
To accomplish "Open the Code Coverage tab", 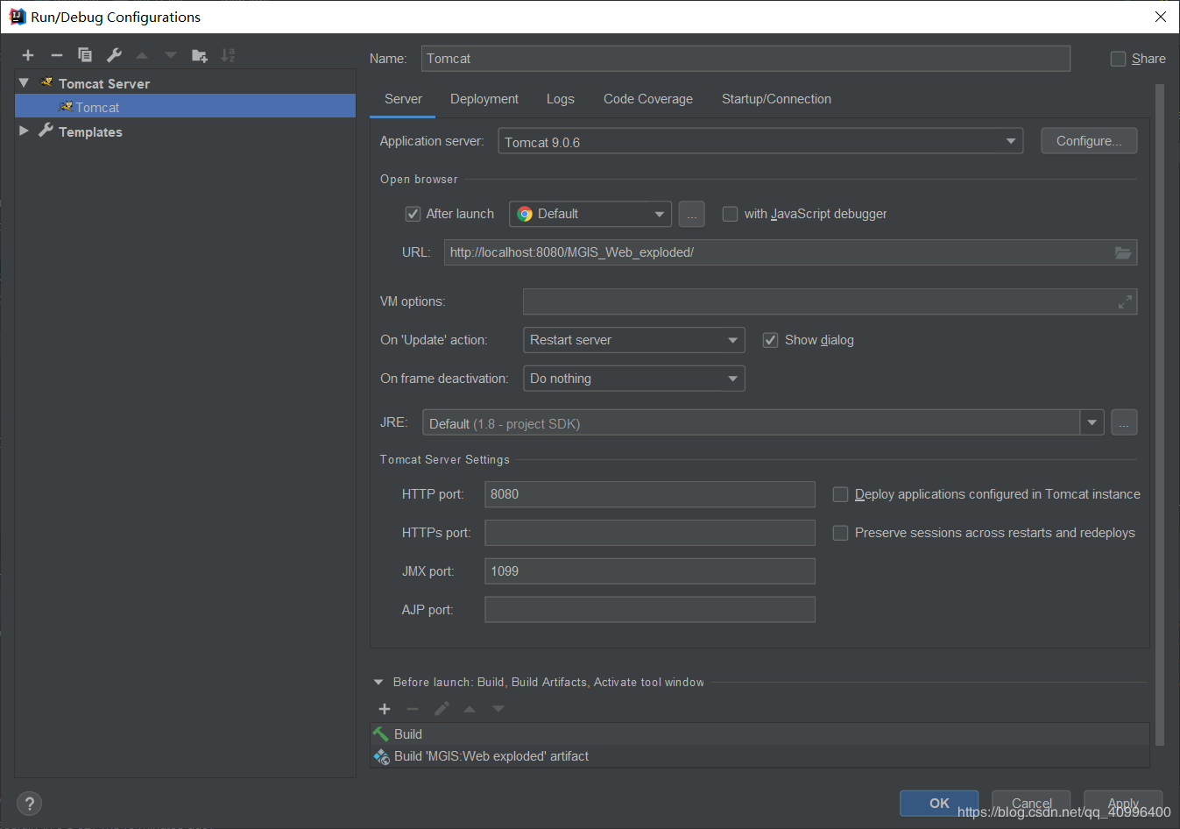I will coord(648,99).
